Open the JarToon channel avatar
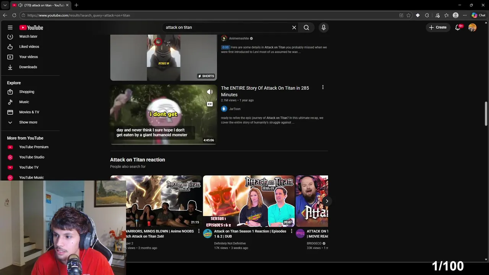This screenshot has height=275, width=489. coord(224,109)
